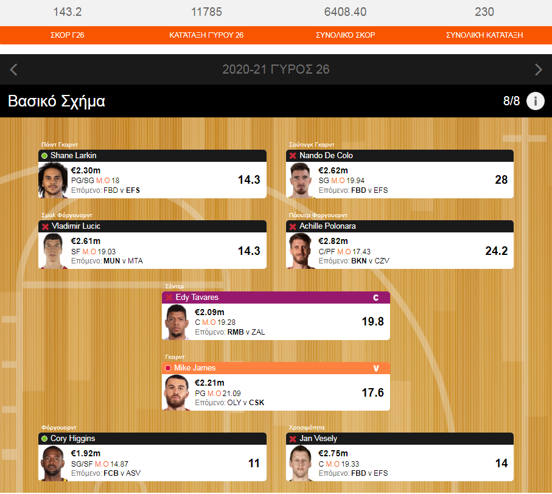Select the ΣΚΟΡ Γ26 tab
This screenshot has width=552, height=494.
point(67,35)
